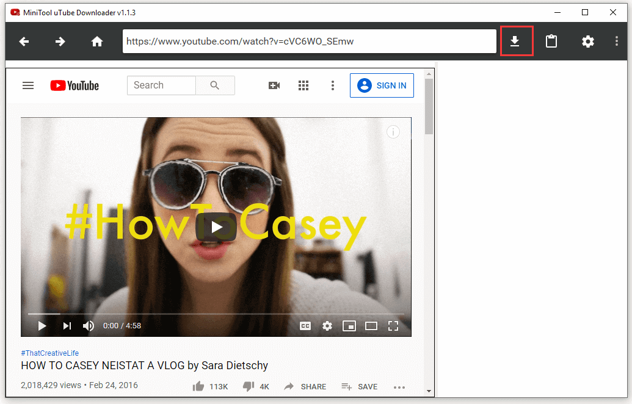The image size is (632, 404).
Task: Click the 0:00 / 4:58 time display
Action: [122, 325]
